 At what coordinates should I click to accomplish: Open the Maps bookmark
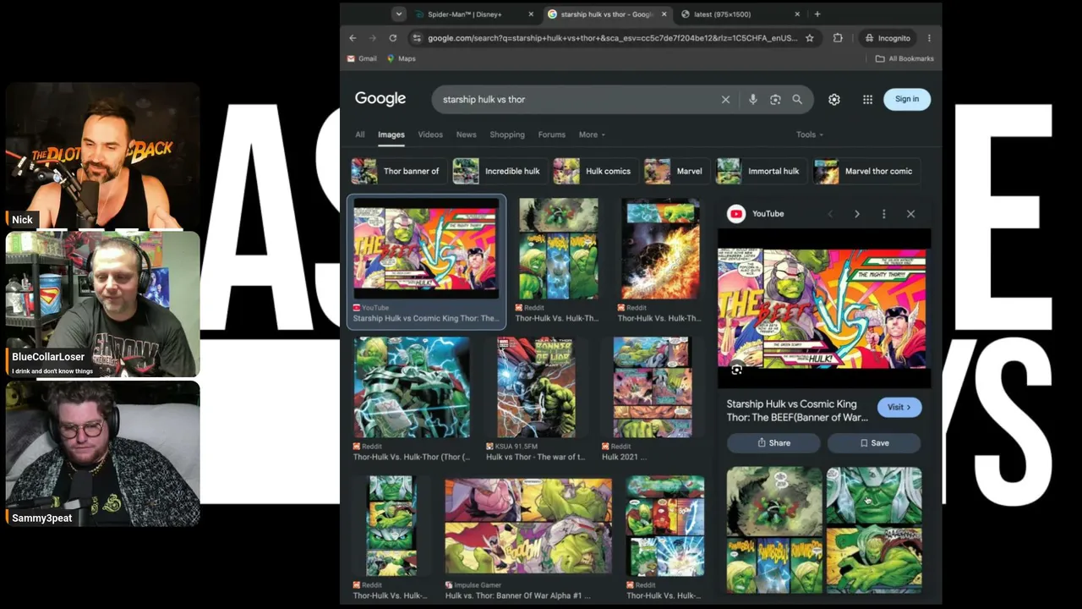[x=402, y=58]
